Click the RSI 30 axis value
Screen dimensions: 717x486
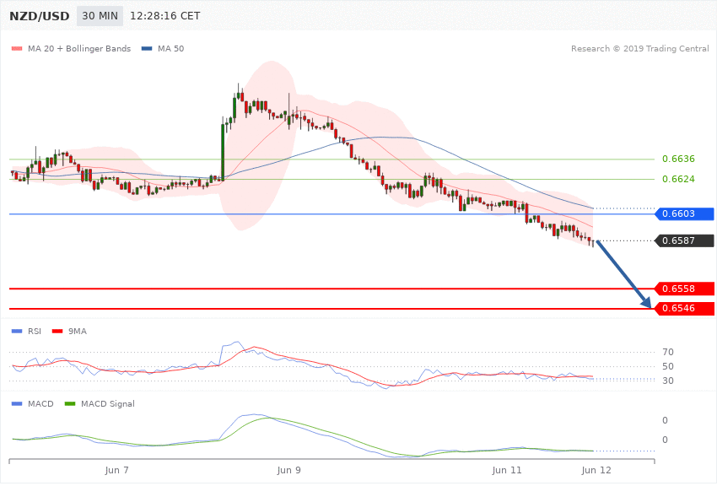[x=667, y=381]
